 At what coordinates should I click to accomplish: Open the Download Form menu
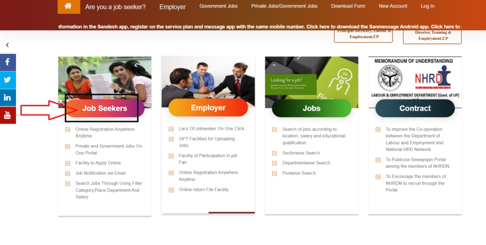click(348, 6)
